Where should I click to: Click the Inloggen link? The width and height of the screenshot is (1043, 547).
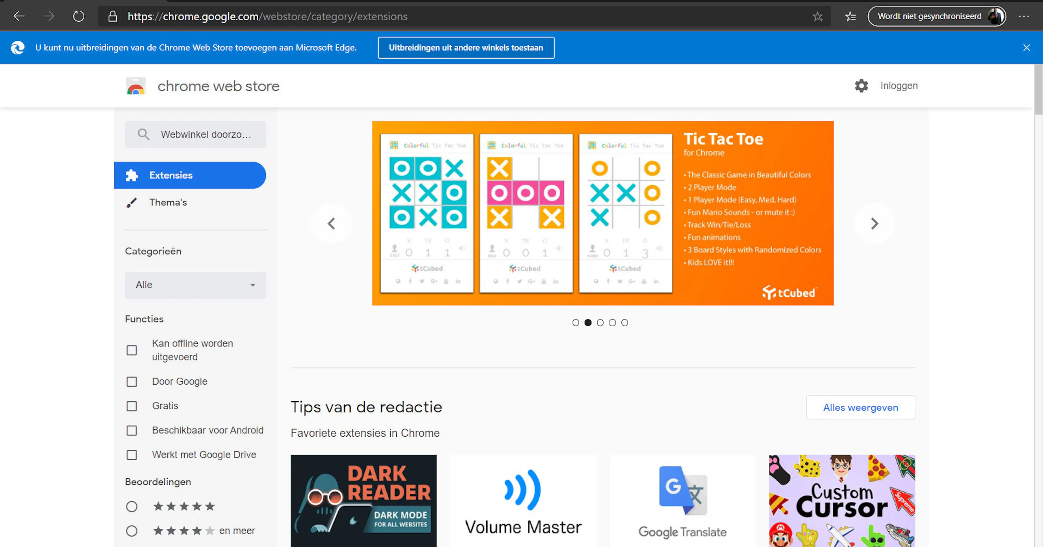(899, 86)
